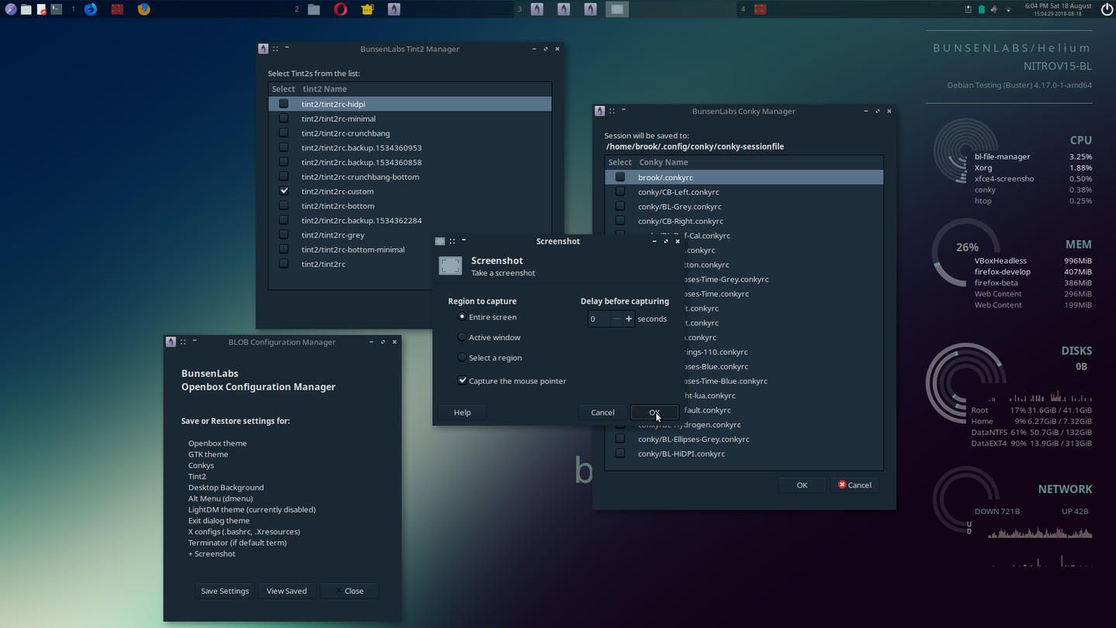Confirm the screenshot with OK
This screenshot has height=628, width=1116.
pyautogui.click(x=655, y=412)
